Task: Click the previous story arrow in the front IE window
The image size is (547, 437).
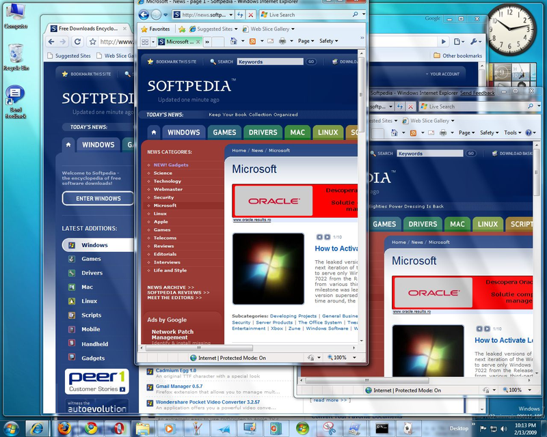Action: pos(319,237)
